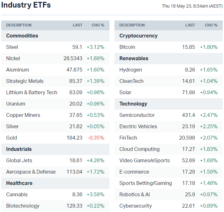Screen dimensions: 224x212
Task: Sort right table by LAST header
Action: (x=190, y=25)
